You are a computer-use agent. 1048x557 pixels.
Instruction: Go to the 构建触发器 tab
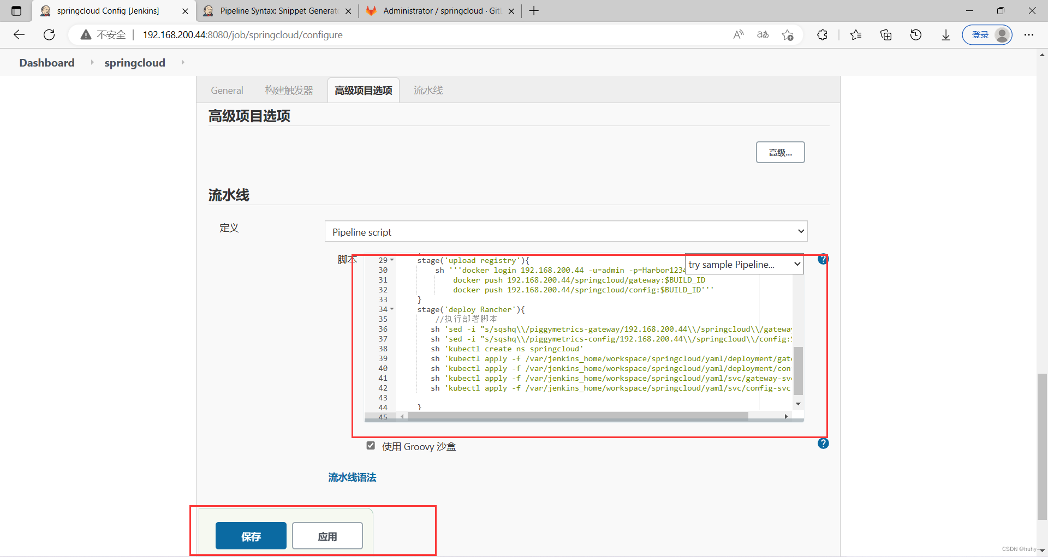(x=289, y=91)
